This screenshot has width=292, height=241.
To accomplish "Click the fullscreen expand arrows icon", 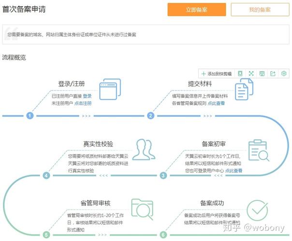I will [x=251, y=74].
